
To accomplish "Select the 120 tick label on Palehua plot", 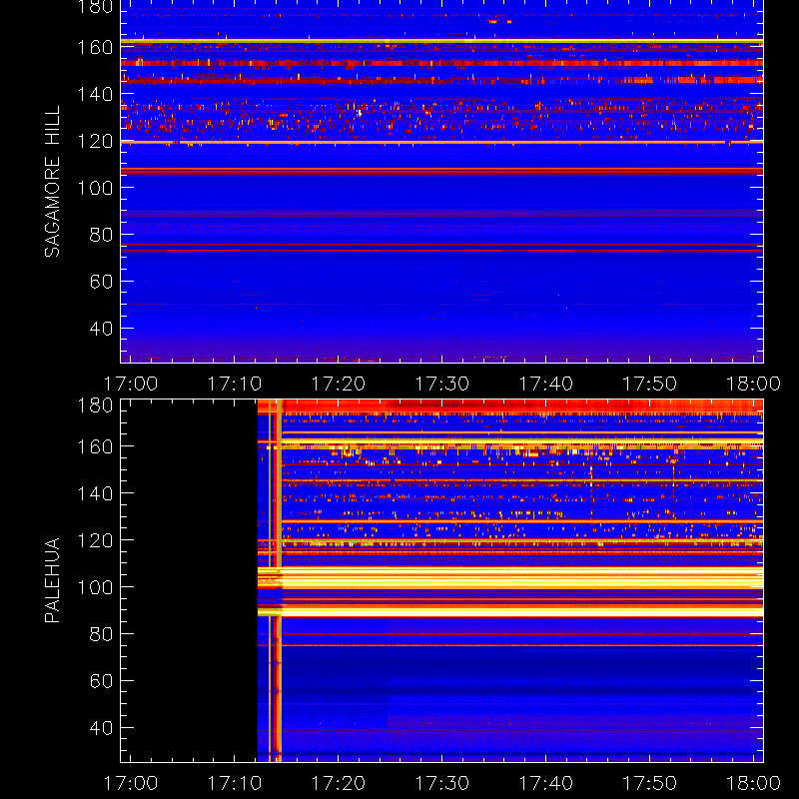I will click(95, 540).
